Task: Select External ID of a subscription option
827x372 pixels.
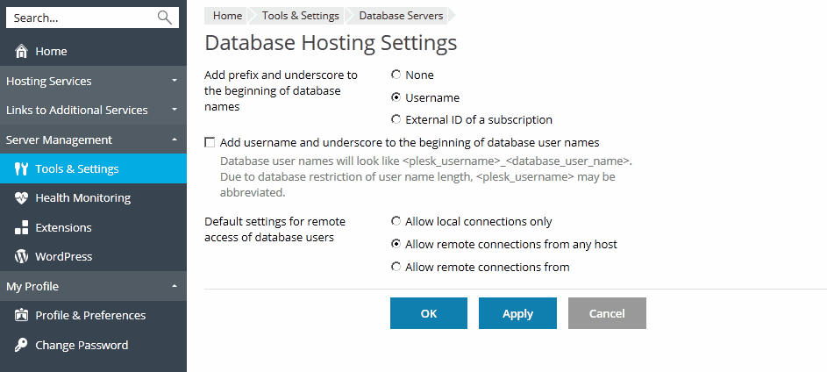Action: [396, 119]
